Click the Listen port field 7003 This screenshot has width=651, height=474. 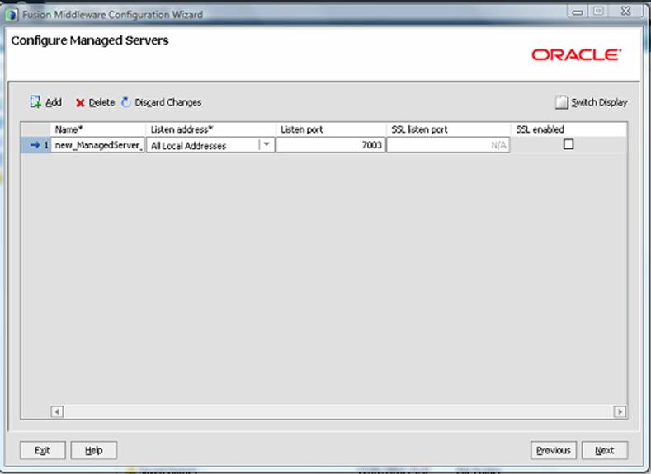point(331,145)
